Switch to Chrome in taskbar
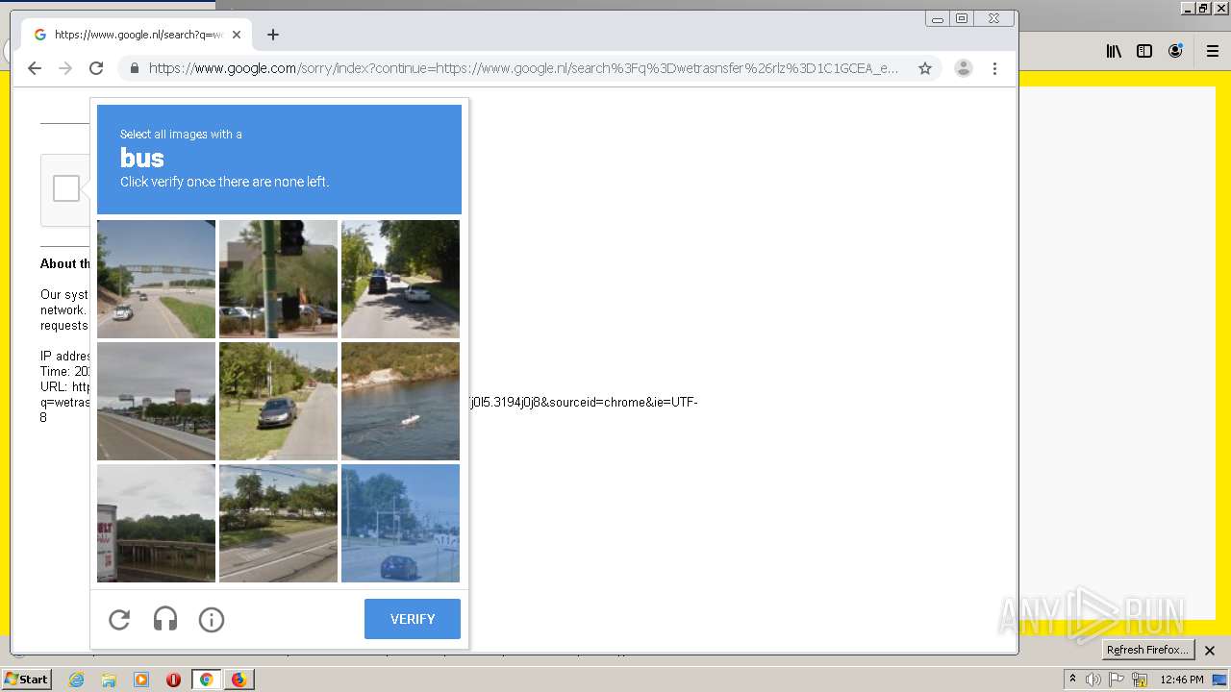Screen dimensions: 1231x692 click(206, 680)
